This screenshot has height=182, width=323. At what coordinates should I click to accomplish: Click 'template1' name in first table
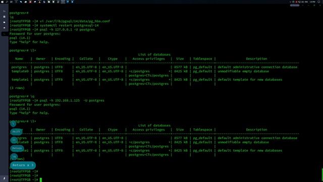pos(20,80)
